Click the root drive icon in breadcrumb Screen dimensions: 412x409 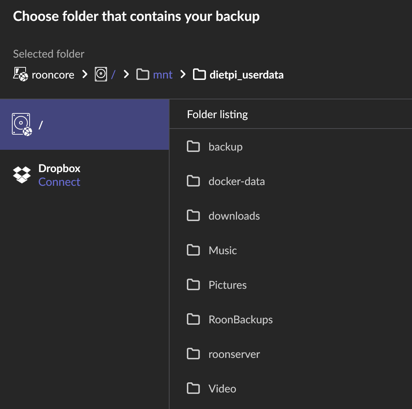coord(101,74)
